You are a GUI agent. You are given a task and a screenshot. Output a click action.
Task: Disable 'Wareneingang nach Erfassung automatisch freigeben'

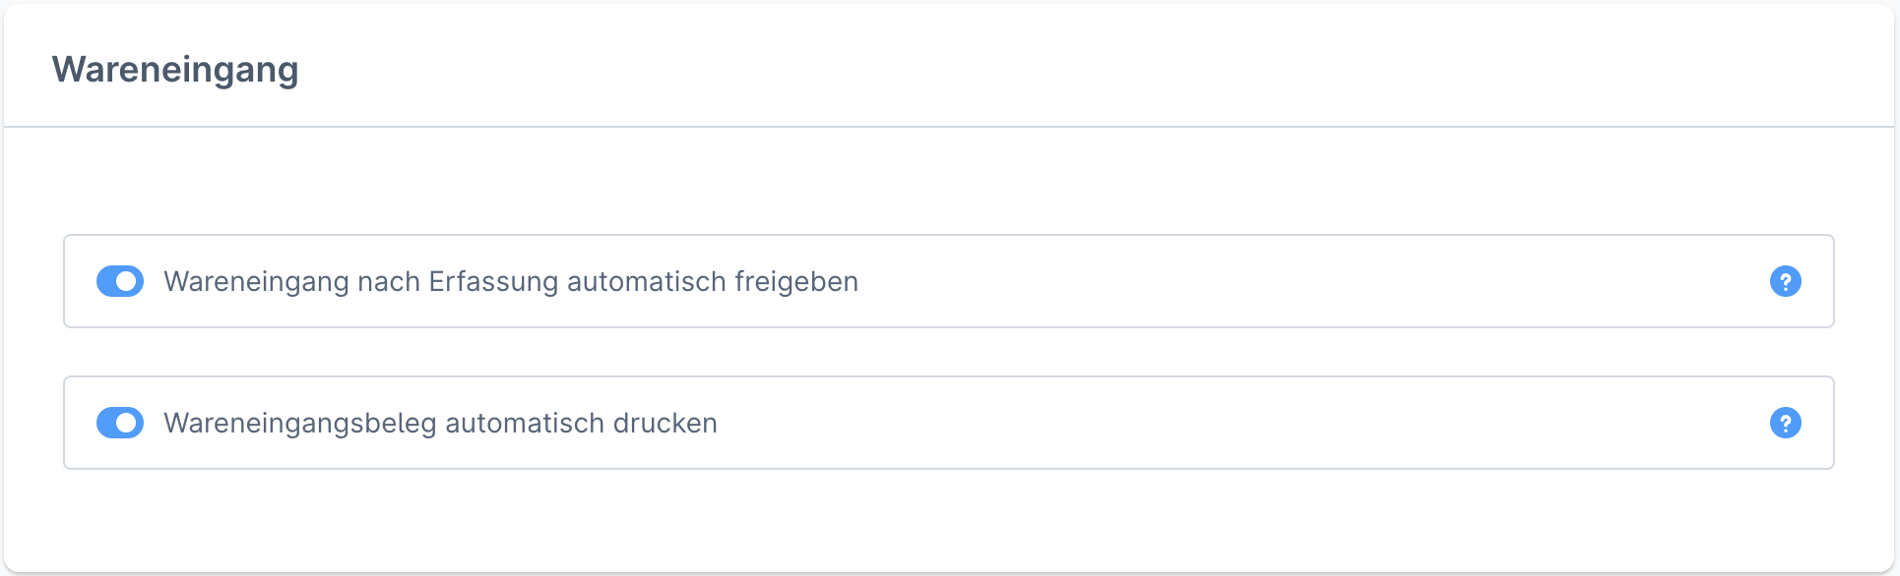click(x=120, y=281)
